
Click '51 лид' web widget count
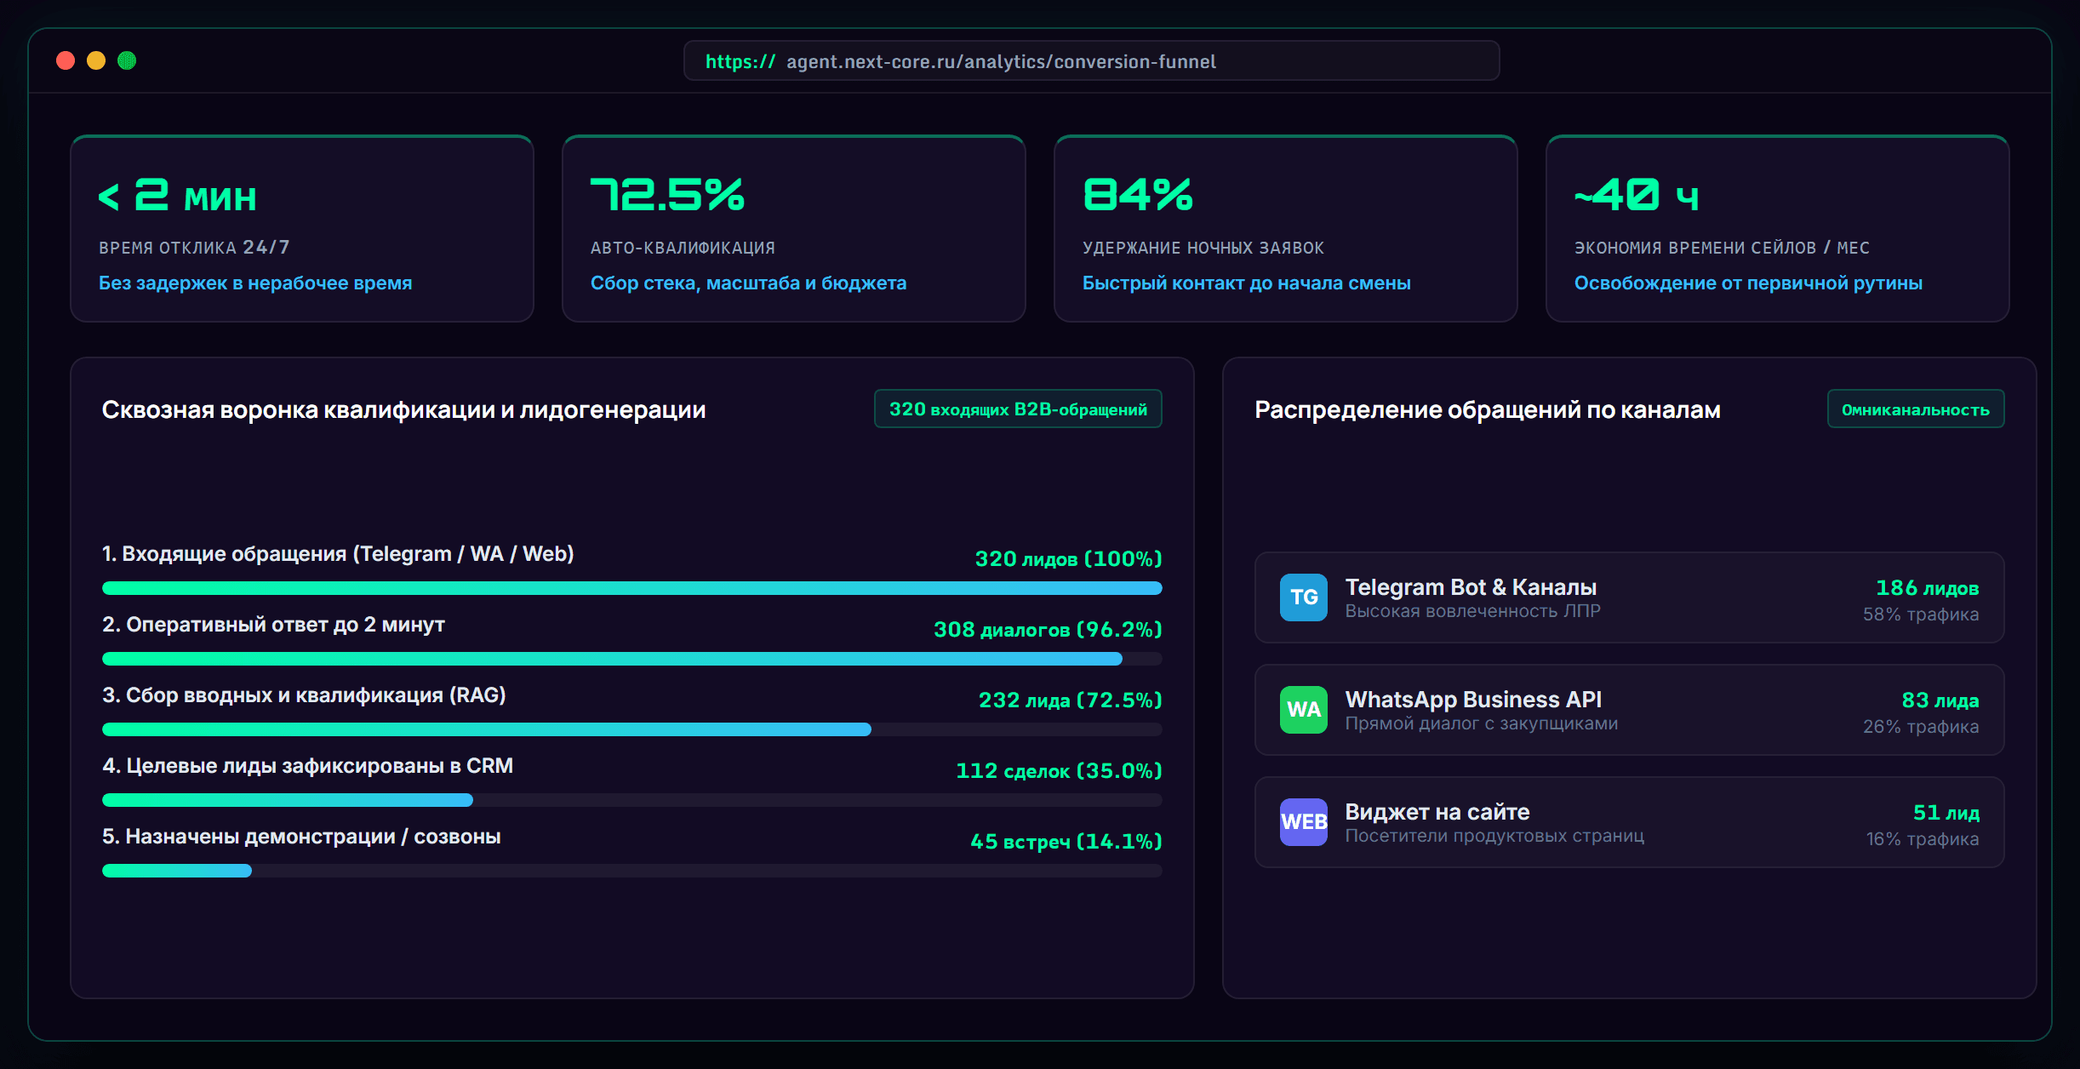[1946, 813]
